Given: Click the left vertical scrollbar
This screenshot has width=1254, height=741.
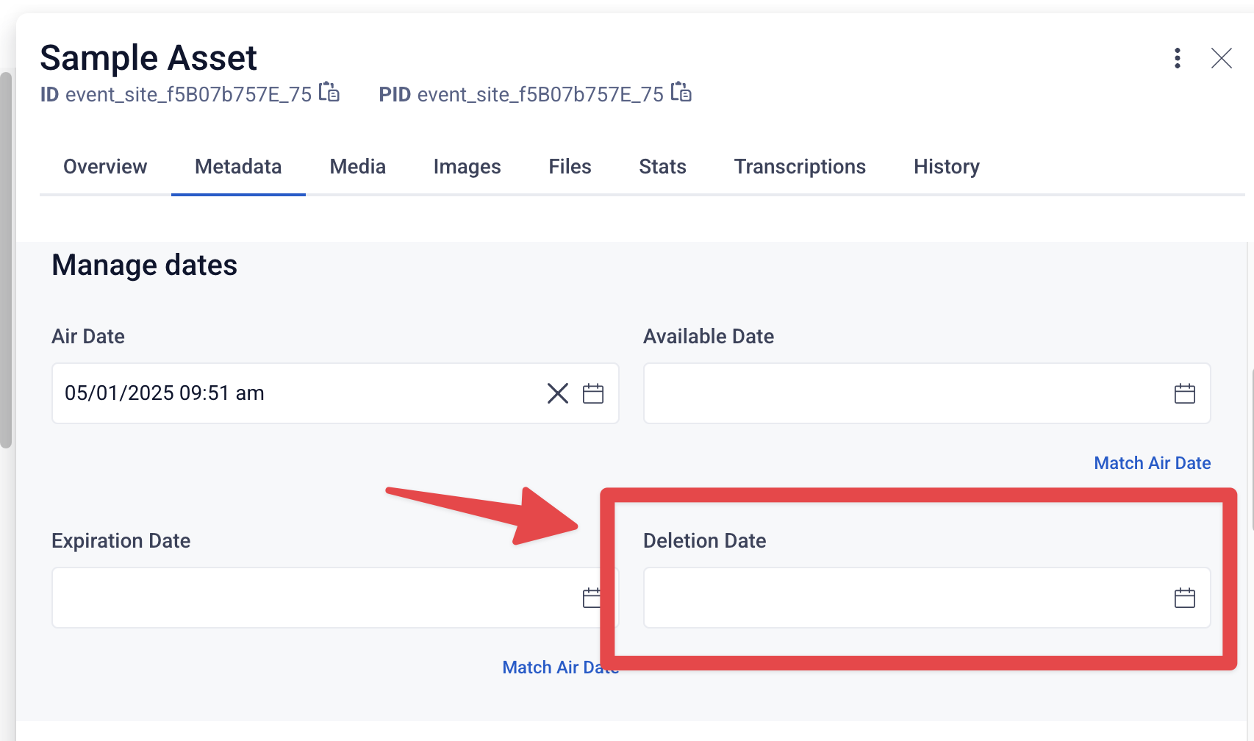Looking at the screenshot, I should (x=6, y=259).
